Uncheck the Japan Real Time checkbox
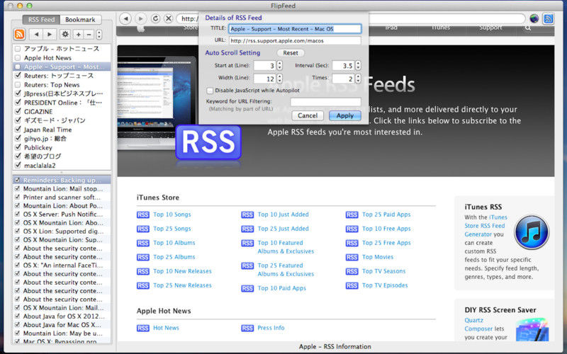Viewport: 567px width, 354px height. click(x=18, y=130)
